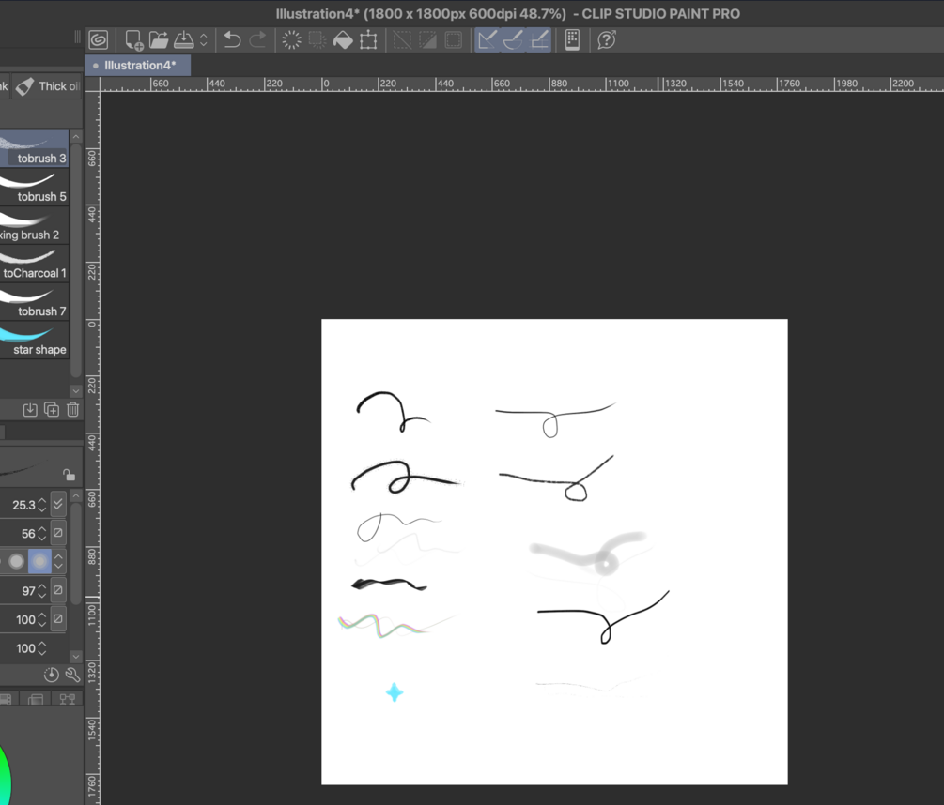The width and height of the screenshot is (944, 805).
Task: Click the anti-aliasing option up-down stepper
Action: pos(58,561)
